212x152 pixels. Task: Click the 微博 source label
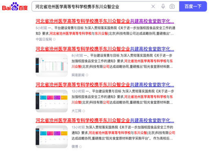coord(75,147)
